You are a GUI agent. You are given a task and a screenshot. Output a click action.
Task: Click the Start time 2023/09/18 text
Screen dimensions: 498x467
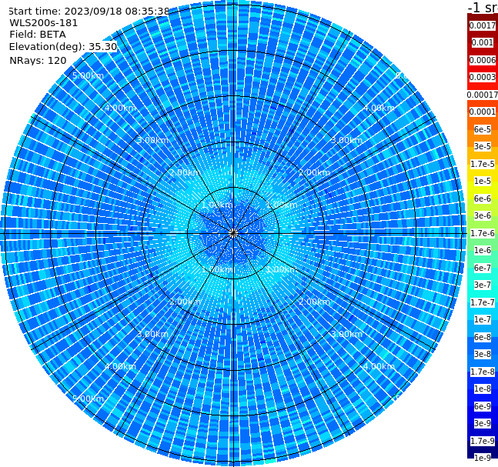click(89, 12)
